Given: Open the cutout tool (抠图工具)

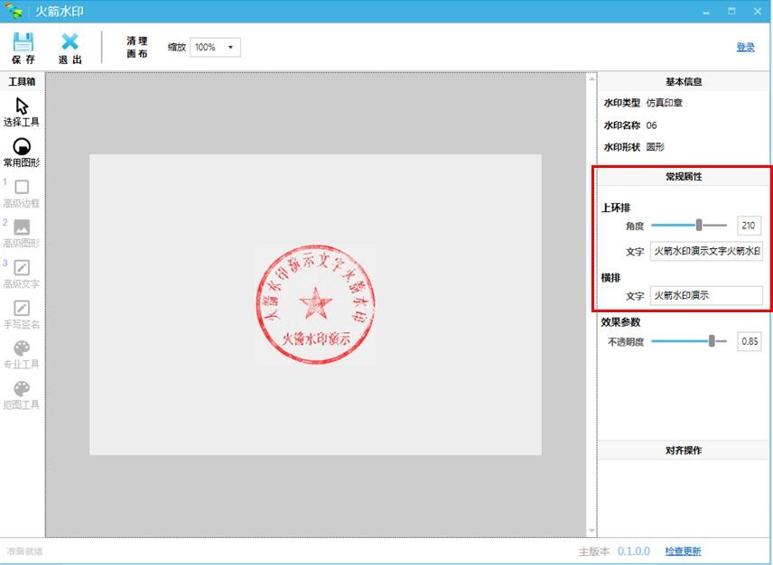Looking at the screenshot, I should click(22, 389).
